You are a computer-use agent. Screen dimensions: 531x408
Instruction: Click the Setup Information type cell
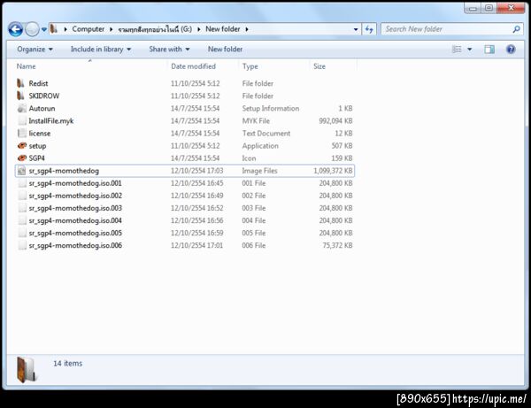click(271, 108)
